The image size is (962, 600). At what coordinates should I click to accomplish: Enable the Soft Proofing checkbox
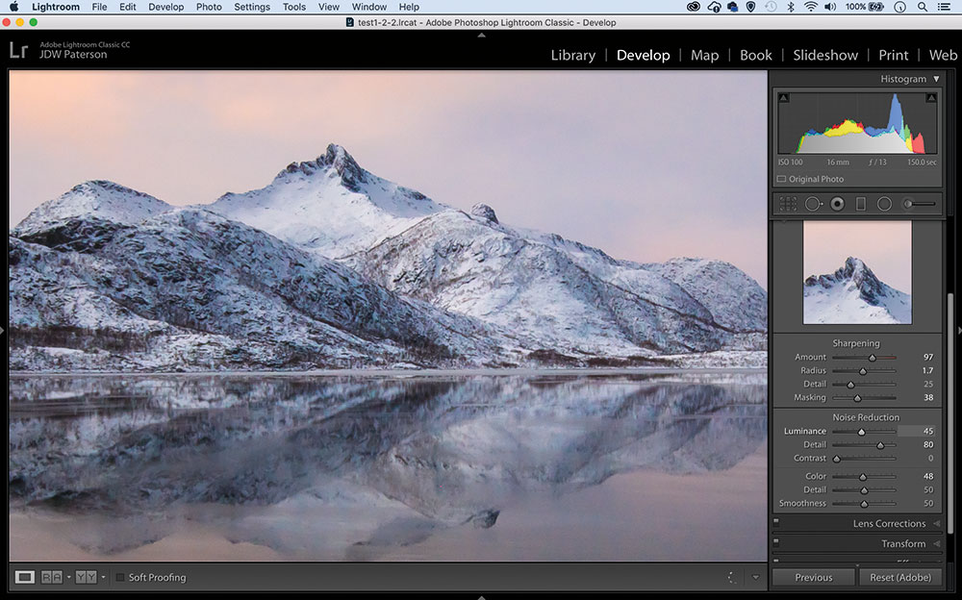[120, 577]
